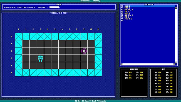The image size is (181, 102).
Task: Click F5 Execute in bottom bar
Action: click(x=101, y=101)
